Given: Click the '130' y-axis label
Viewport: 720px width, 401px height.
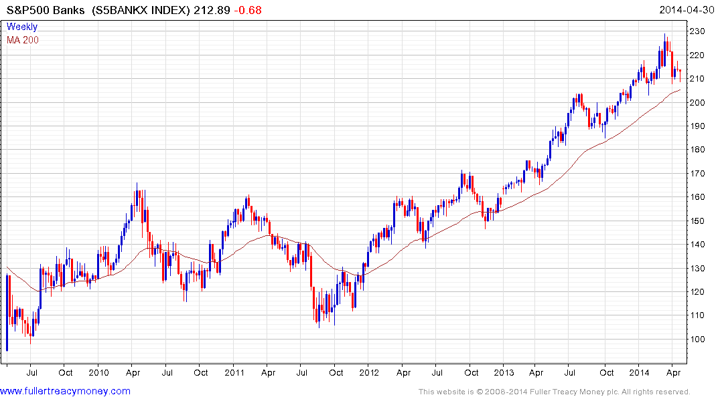Looking at the screenshot, I should 697,268.
